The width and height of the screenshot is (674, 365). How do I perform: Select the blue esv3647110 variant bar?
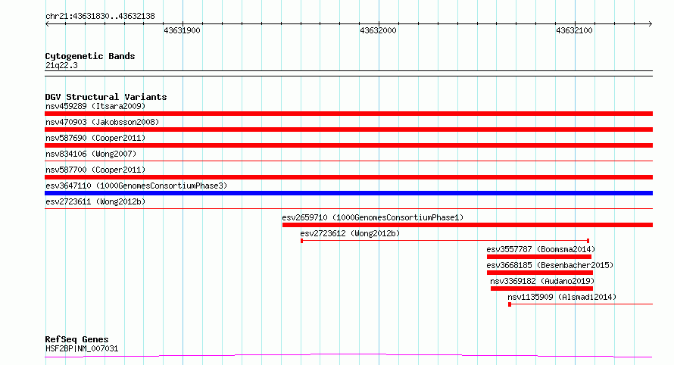click(348, 193)
